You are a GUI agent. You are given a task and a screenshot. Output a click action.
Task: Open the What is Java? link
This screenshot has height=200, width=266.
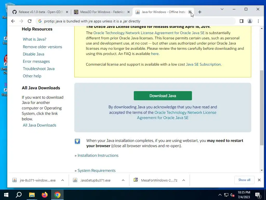(x=35, y=39)
